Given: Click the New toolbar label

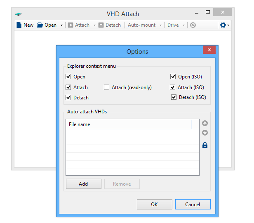Looking at the screenshot, I should (28, 25).
